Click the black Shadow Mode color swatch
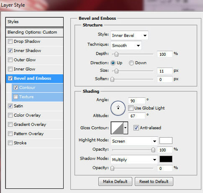The width and height of the screenshot is (203, 193). 166,159
